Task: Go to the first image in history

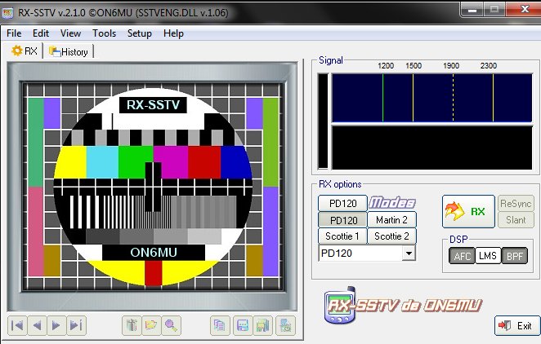Action: click(17, 325)
